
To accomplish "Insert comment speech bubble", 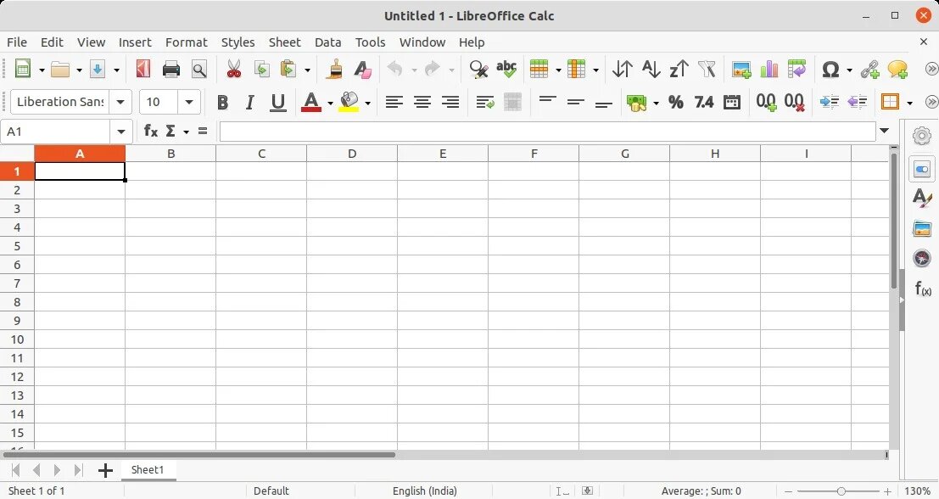I will coord(897,70).
